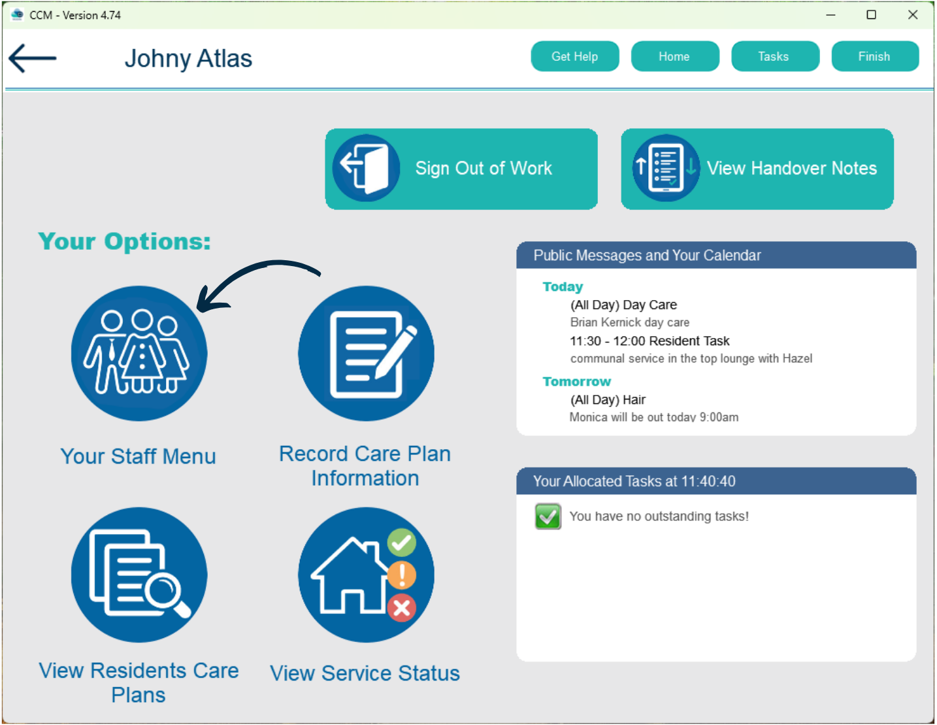
Task: Click the Sign Out of Work door icon
Action: click(x=366, y=168)
